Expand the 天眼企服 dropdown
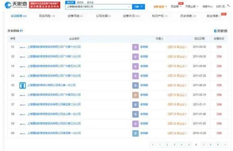233x151 pixels. (192, 6)
